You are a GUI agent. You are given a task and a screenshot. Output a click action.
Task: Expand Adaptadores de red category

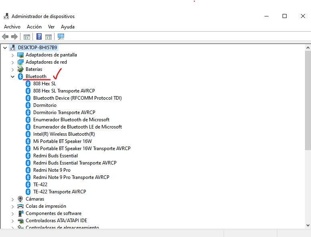point(12,62)
